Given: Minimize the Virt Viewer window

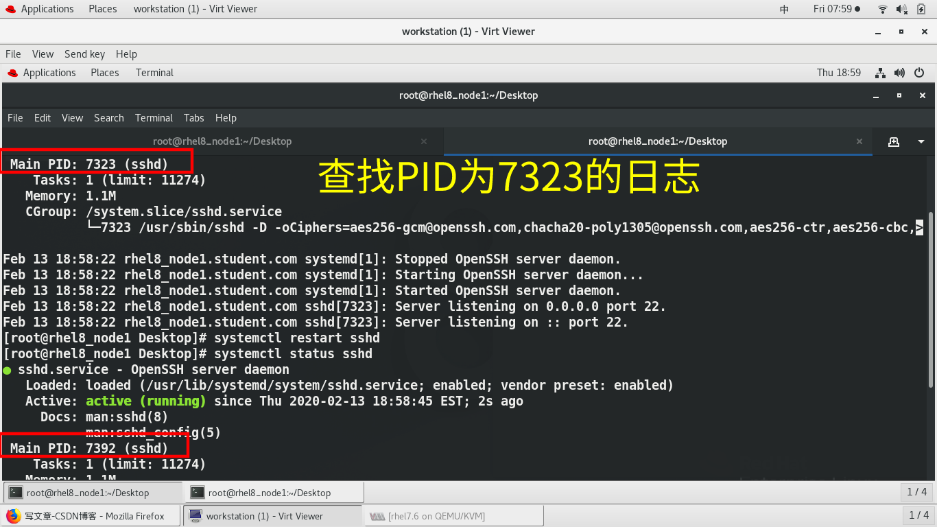Looking at the screenshot, I should pos(878,32).
